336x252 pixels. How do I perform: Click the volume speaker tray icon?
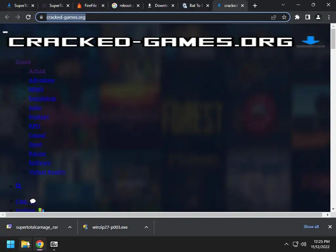(304, 244)
